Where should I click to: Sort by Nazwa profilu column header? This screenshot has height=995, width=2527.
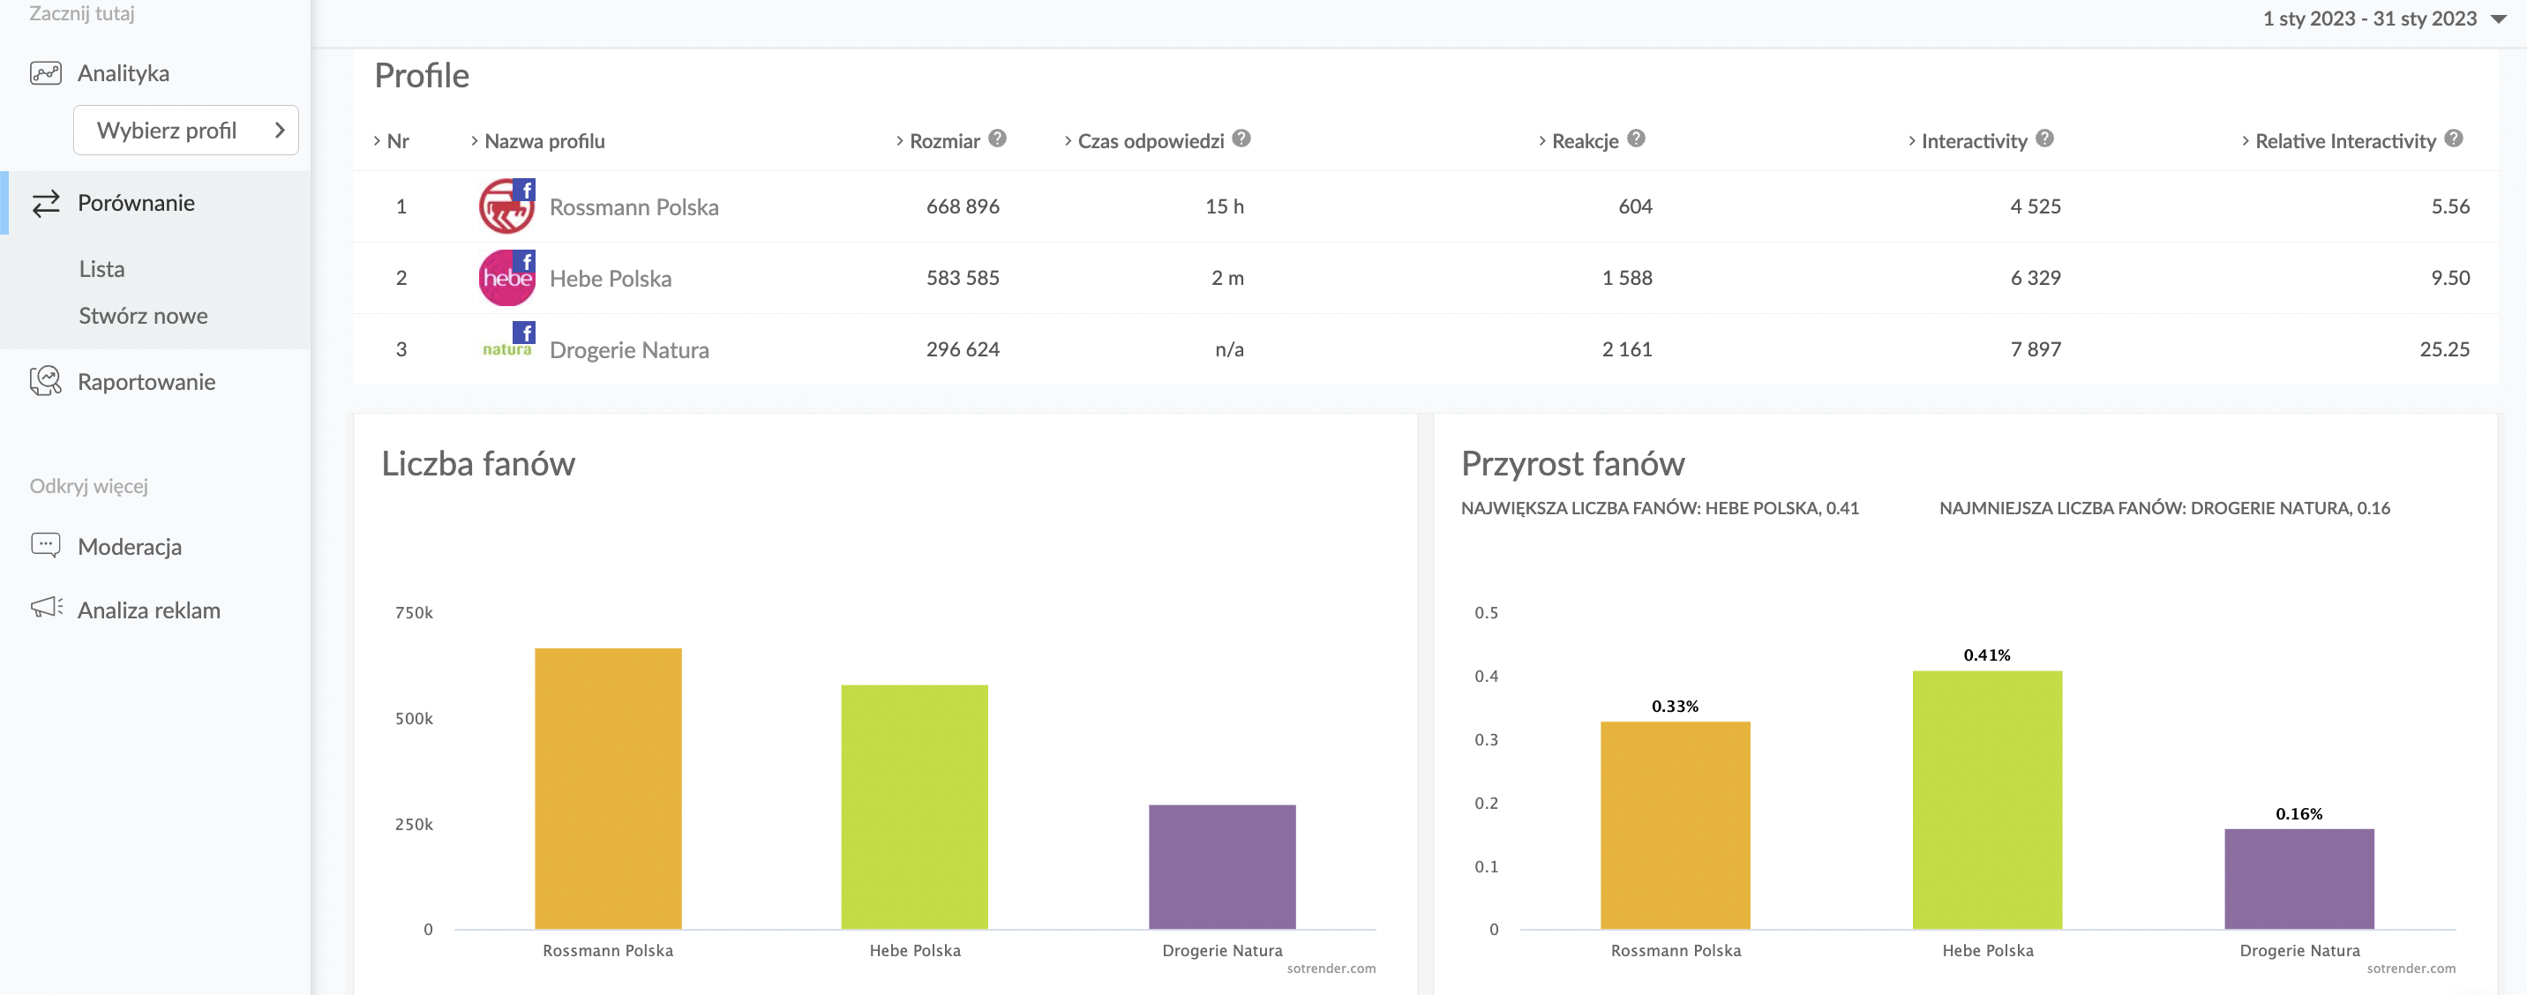click(x=544, y=141)
